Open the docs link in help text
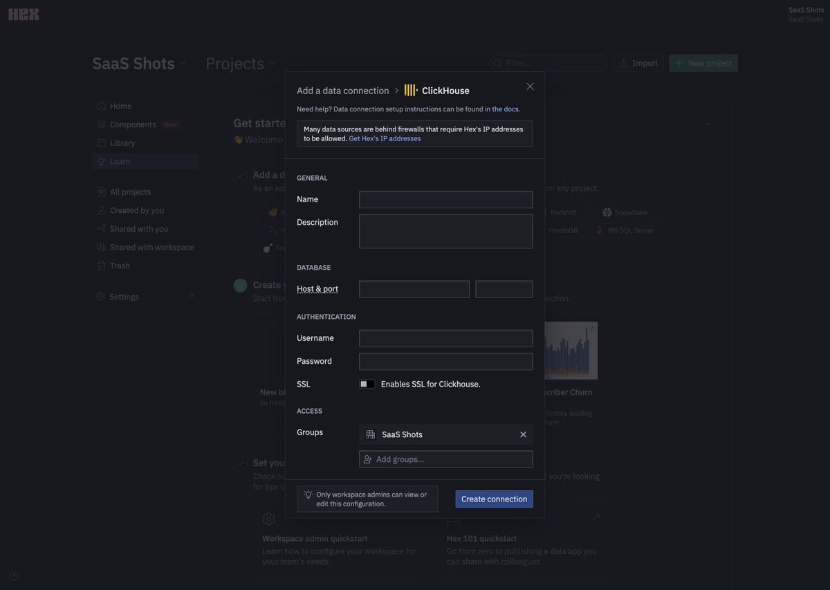This screenshot has width=830, height=590. coord(502,109)
